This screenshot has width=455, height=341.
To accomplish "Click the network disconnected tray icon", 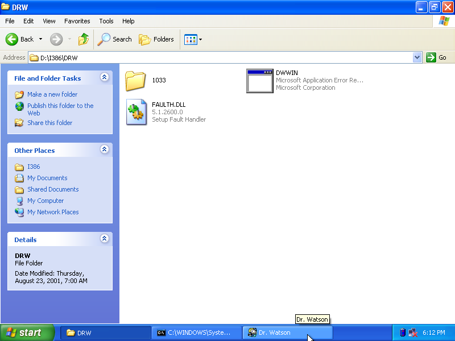I will pyautogui.click(x=413, y=332).
